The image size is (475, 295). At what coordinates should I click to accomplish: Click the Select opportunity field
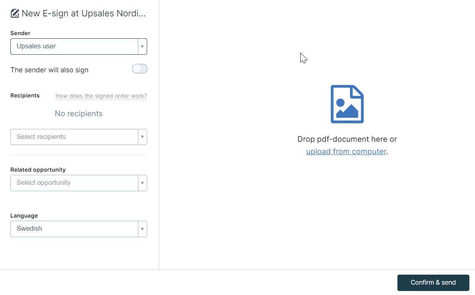(74, 183)
